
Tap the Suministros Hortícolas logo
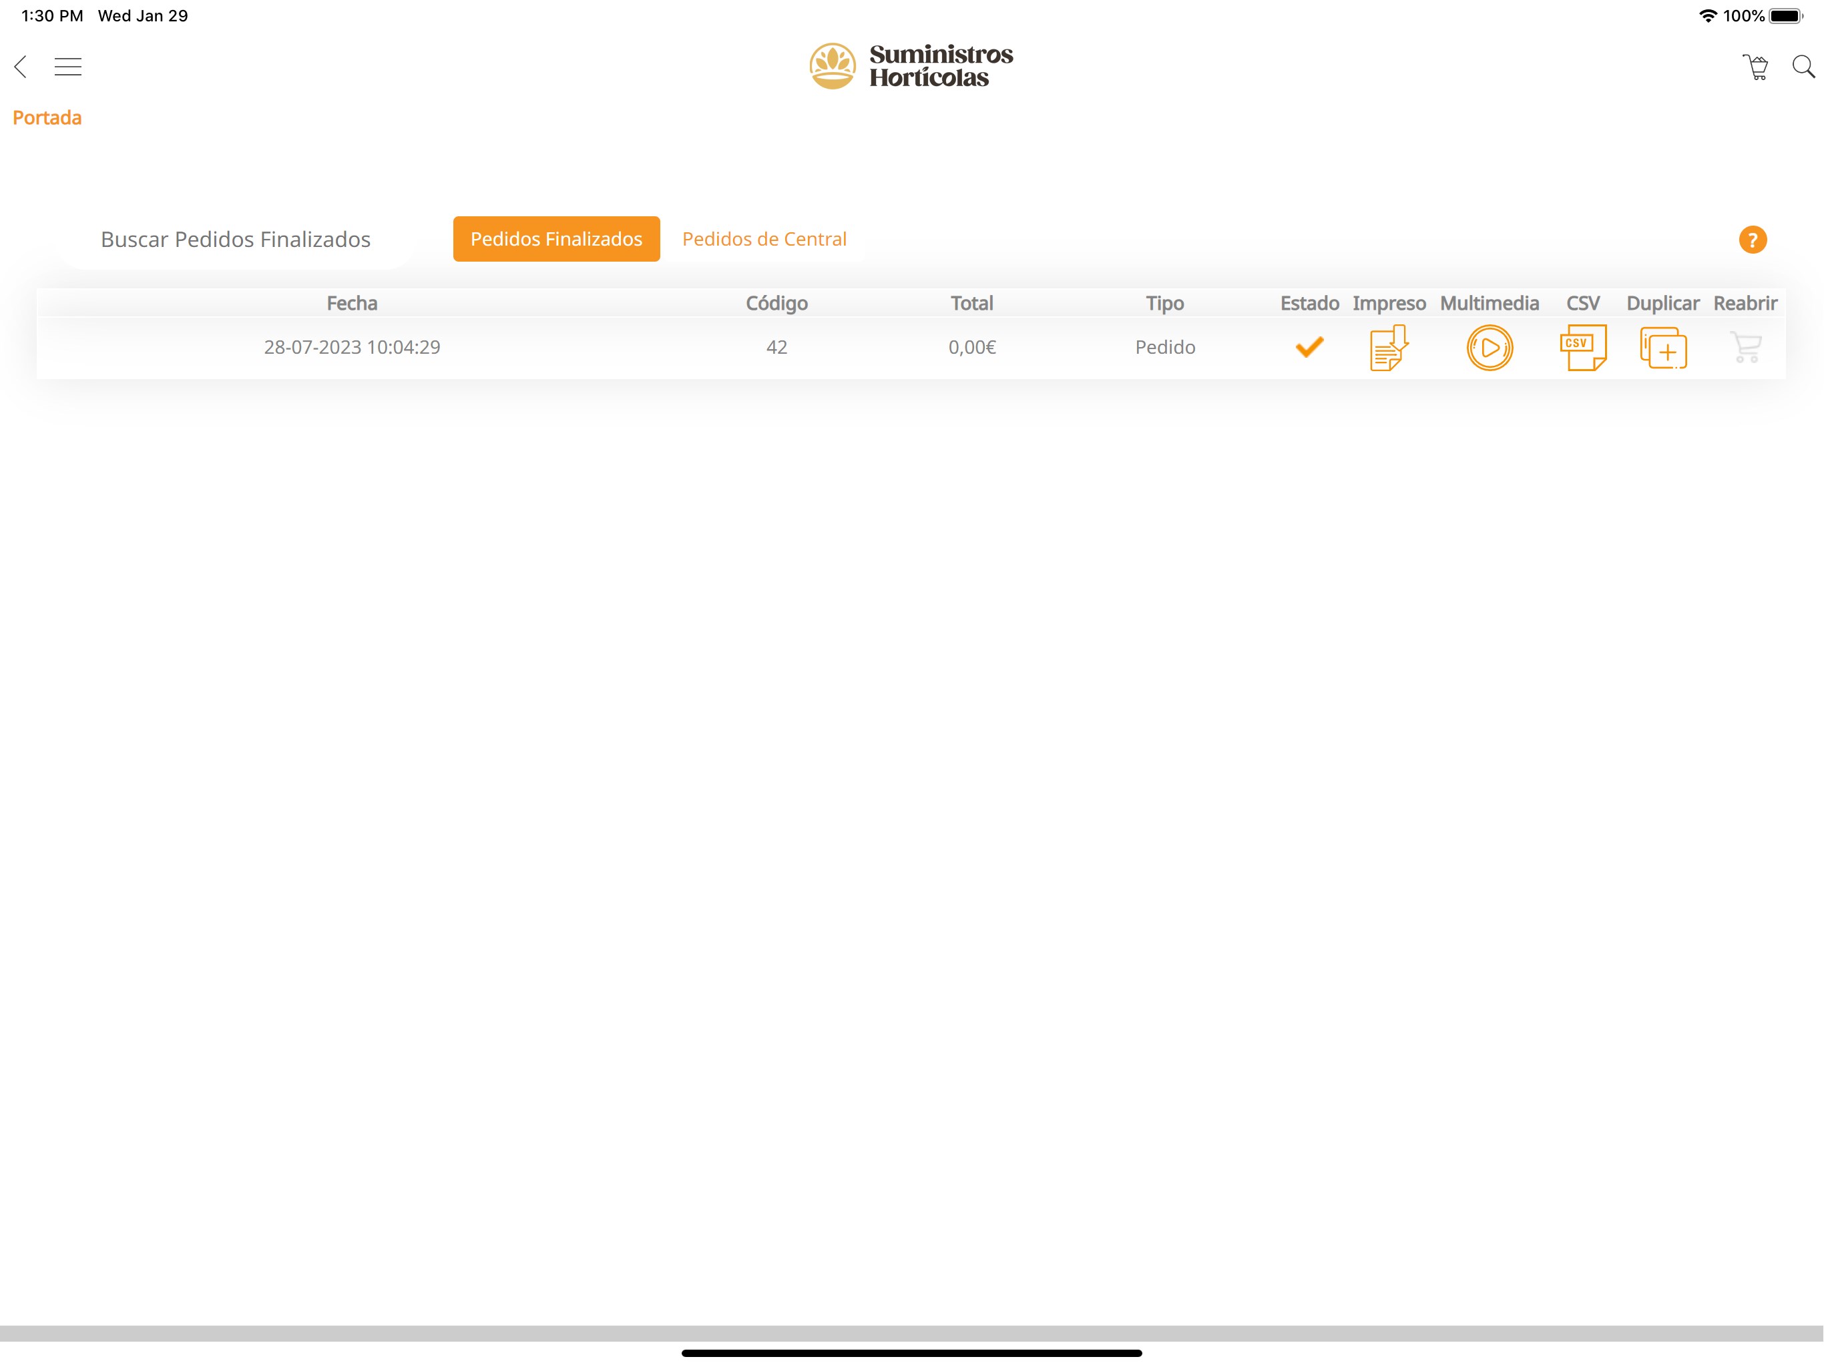(911, 66)
